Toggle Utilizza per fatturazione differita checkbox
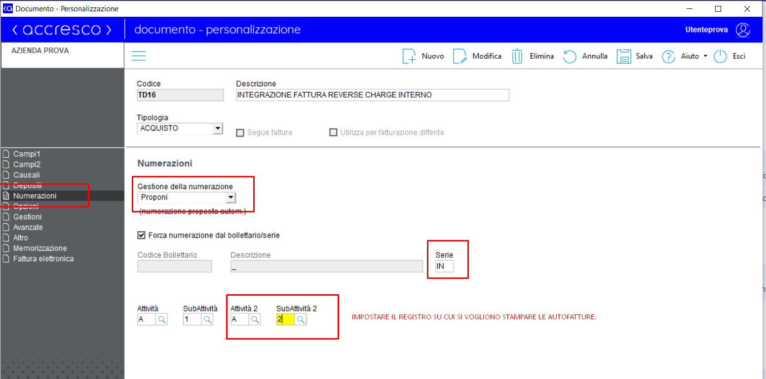This screenshot has width=766, height=379. coord(333,133)
